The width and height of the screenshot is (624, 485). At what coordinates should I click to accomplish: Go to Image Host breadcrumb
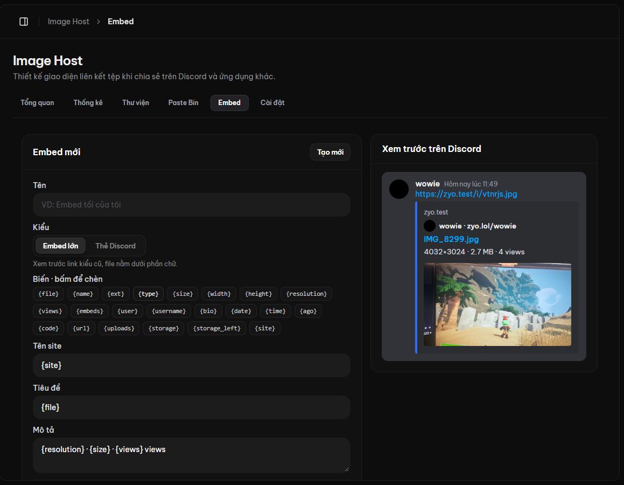(x=68, y=22)
